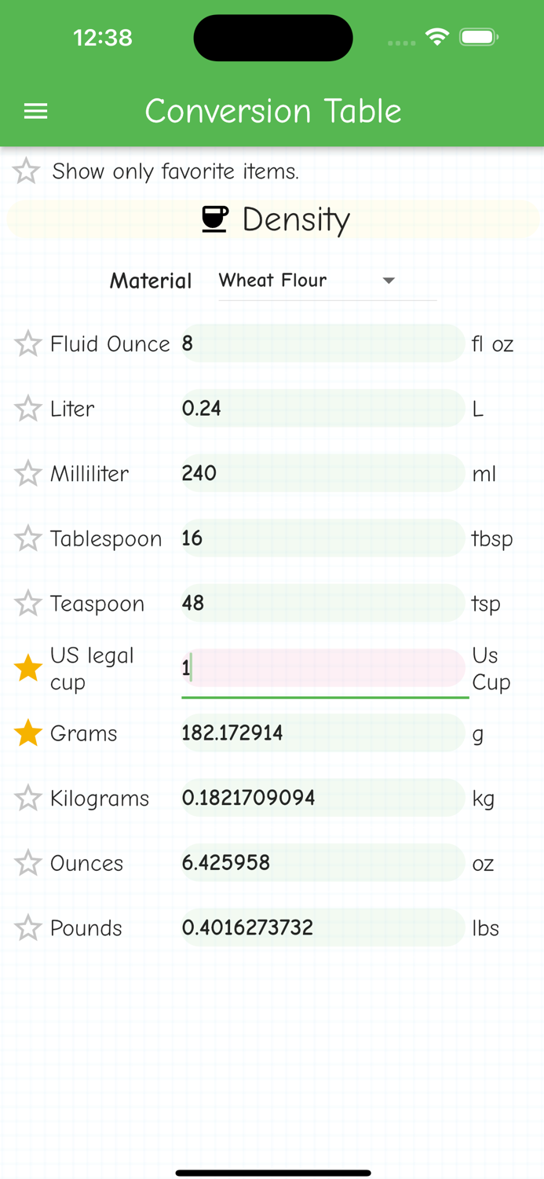Favorite the Pounds row star

tap(27, 927)
